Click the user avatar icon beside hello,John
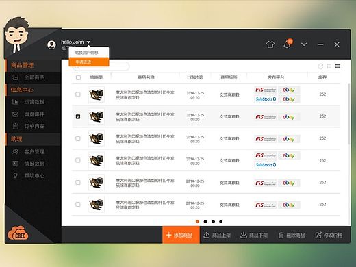Image resolution: width=356 pixels, height=267 pixels. pos(51,44)
